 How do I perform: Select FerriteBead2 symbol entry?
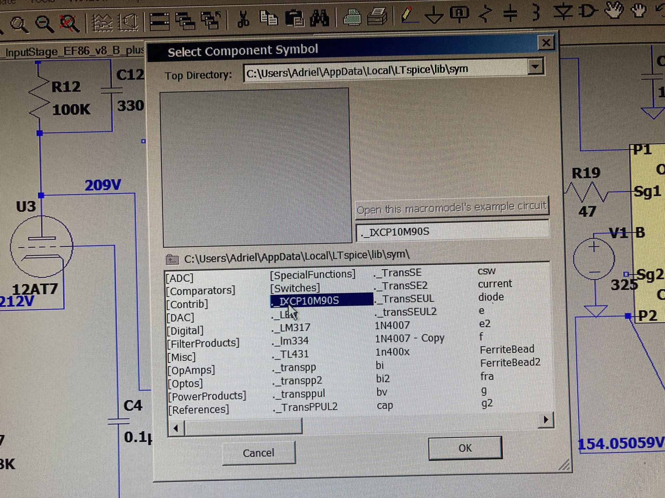tap(510, 362)
